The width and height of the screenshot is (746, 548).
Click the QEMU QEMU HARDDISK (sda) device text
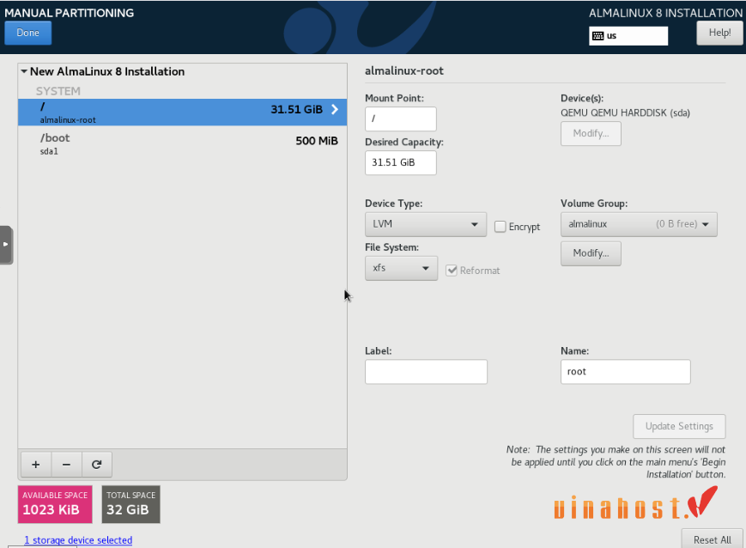point(625,113)
